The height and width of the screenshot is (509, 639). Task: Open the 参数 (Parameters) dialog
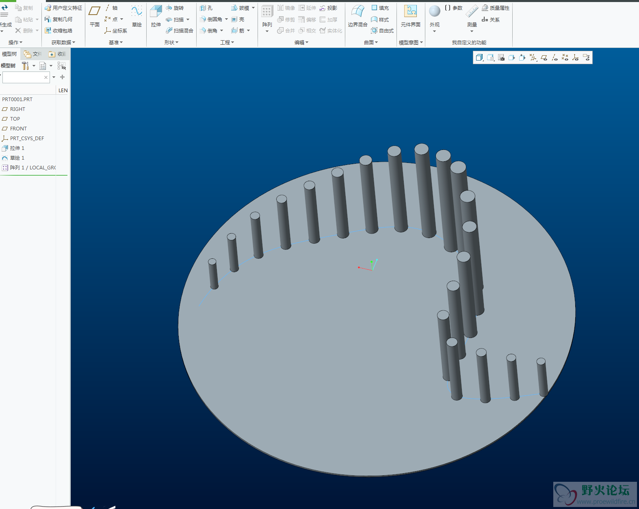point(454,8)
